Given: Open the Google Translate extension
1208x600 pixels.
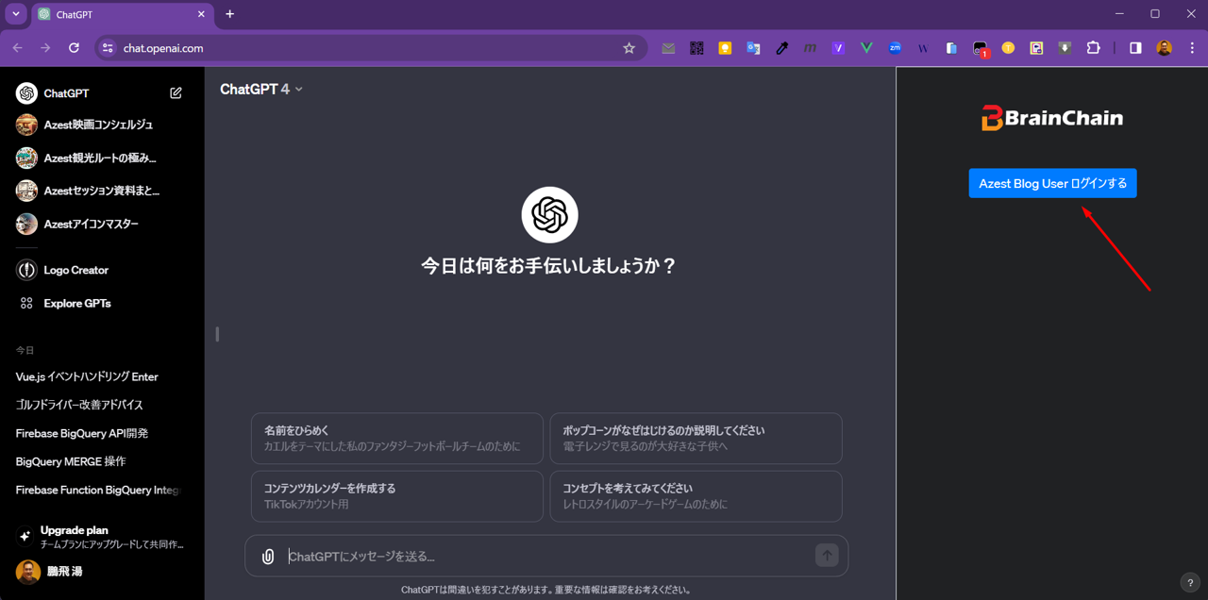Looking at the screenshot, I should point(753,48).
